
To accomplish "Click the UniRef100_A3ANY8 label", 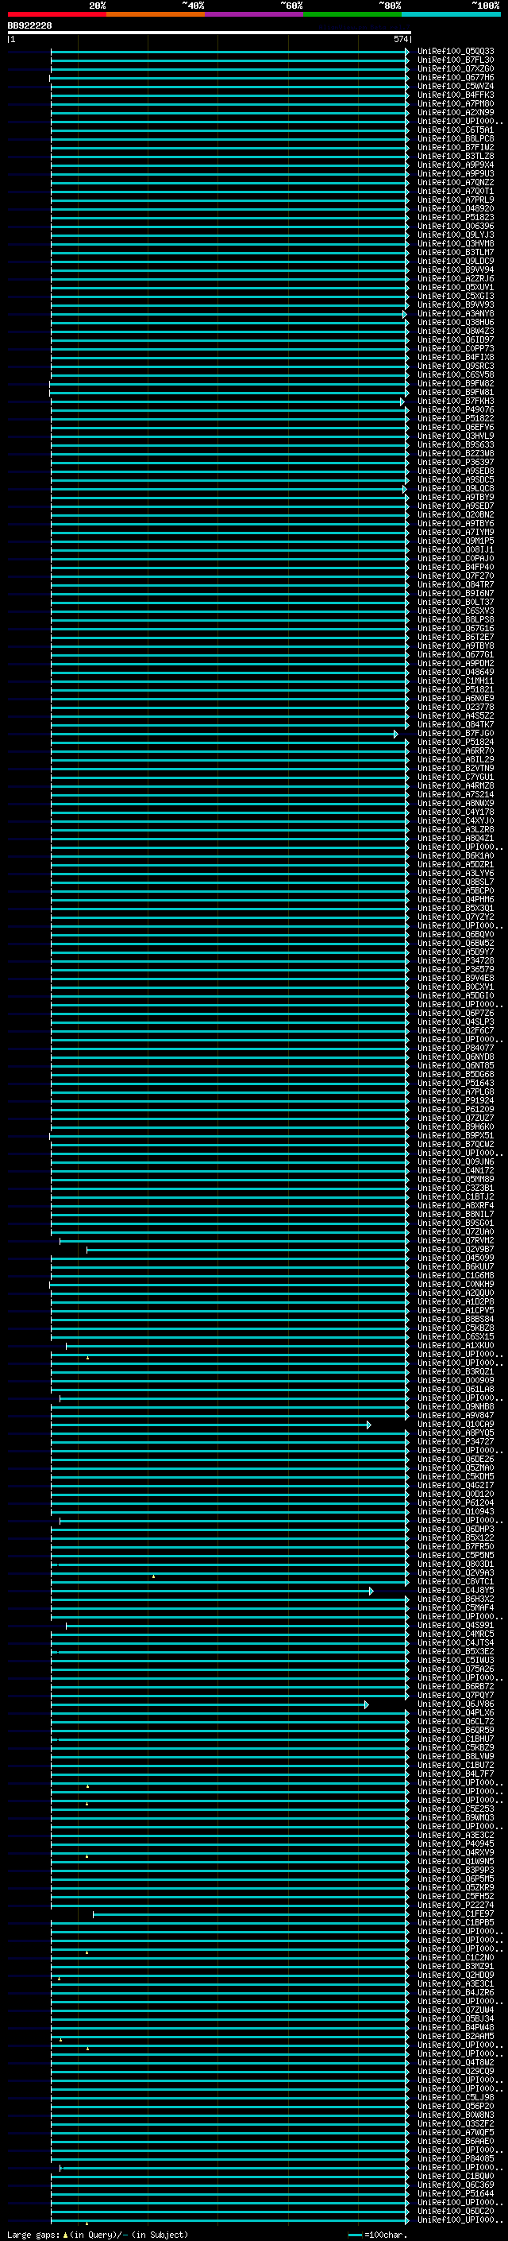I will [456, 313].
